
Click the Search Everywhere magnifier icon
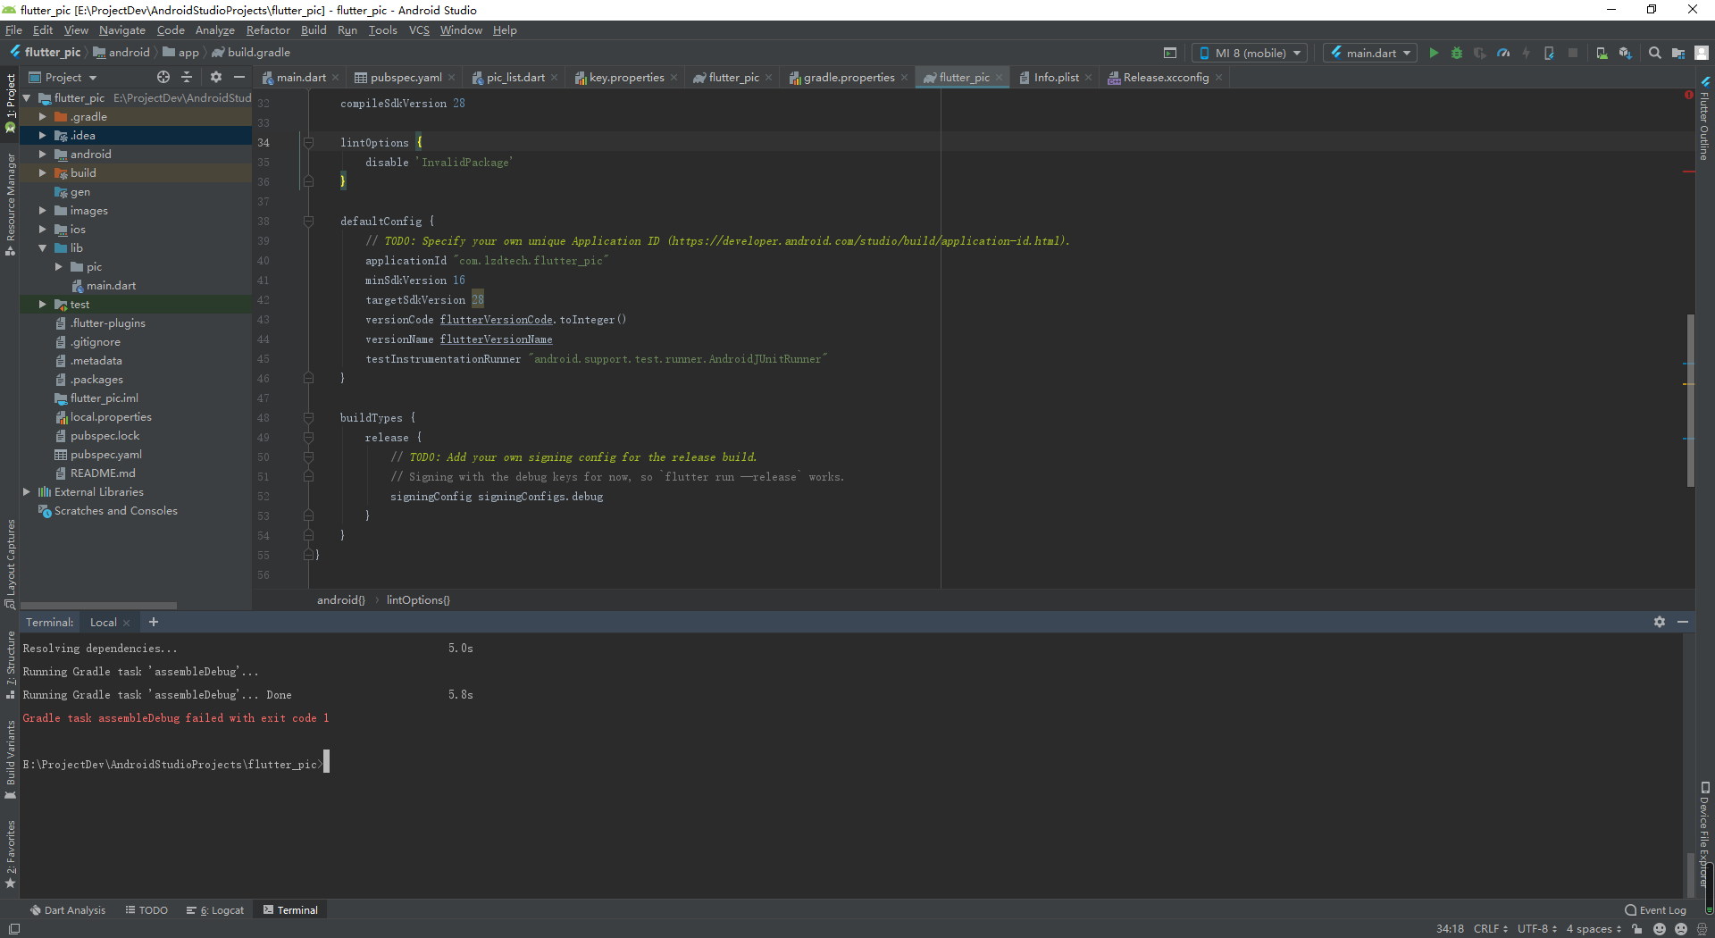(x=1654, y=54)
